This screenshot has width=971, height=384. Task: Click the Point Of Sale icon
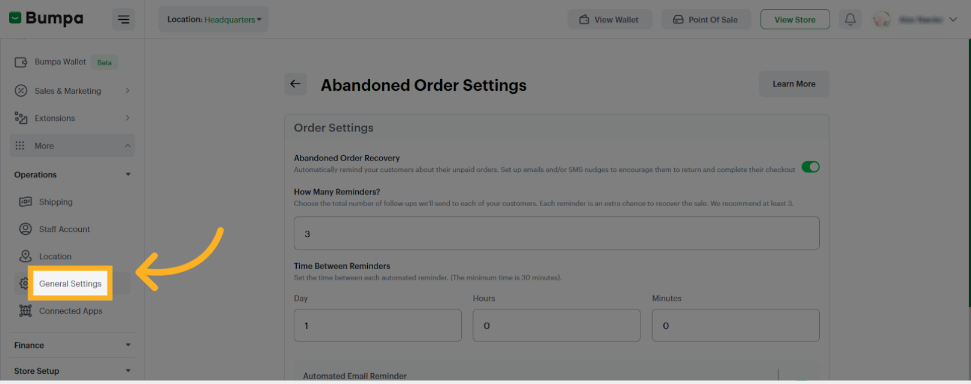point(678,19)
